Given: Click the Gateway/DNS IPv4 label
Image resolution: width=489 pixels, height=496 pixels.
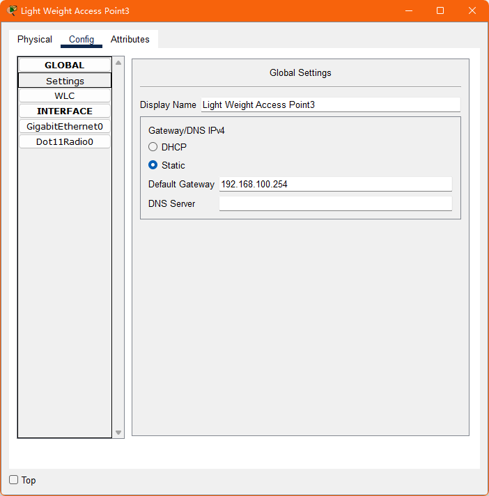Looking at the screenshot, I should (x=186, y=131).
